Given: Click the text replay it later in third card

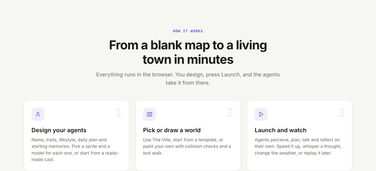Looking at the screenshot, I should (317, 153).
